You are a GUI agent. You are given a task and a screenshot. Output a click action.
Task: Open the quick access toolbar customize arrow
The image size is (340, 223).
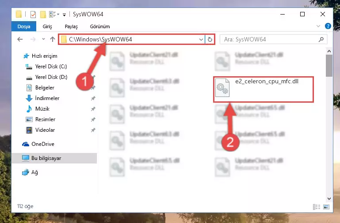(x=64, y=15)
